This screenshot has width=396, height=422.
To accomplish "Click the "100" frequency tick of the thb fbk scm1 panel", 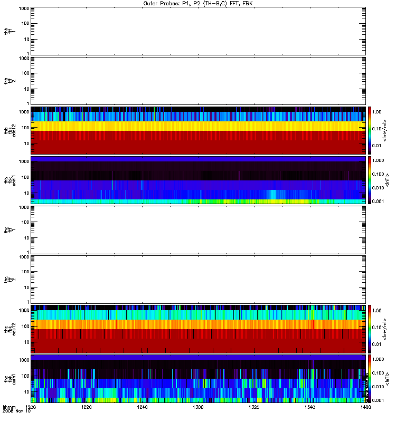I will (x=25, y=177).
